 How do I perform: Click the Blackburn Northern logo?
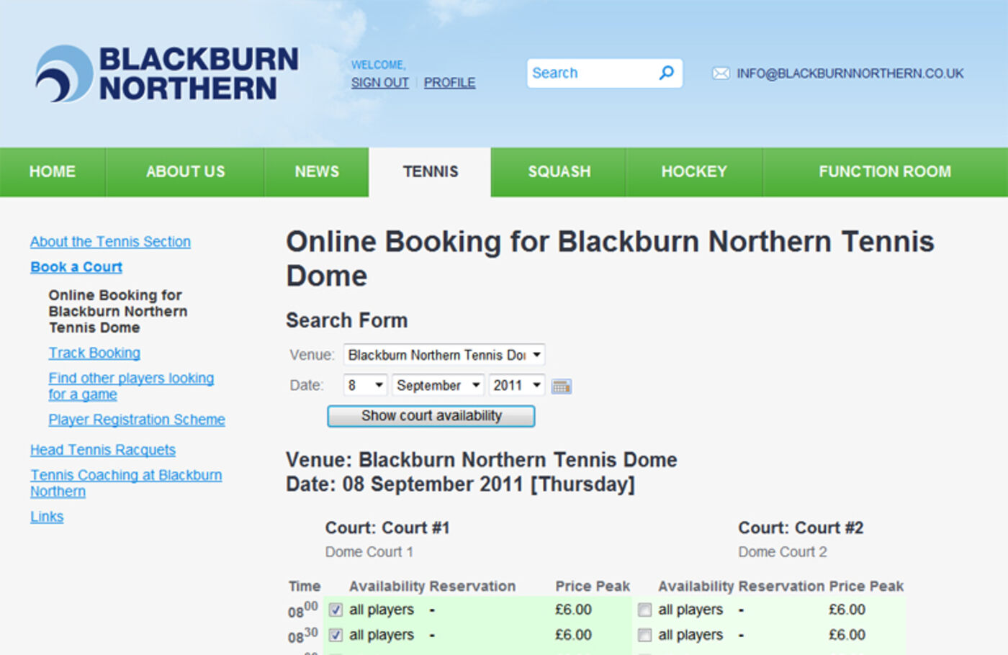tap(166, 73)
